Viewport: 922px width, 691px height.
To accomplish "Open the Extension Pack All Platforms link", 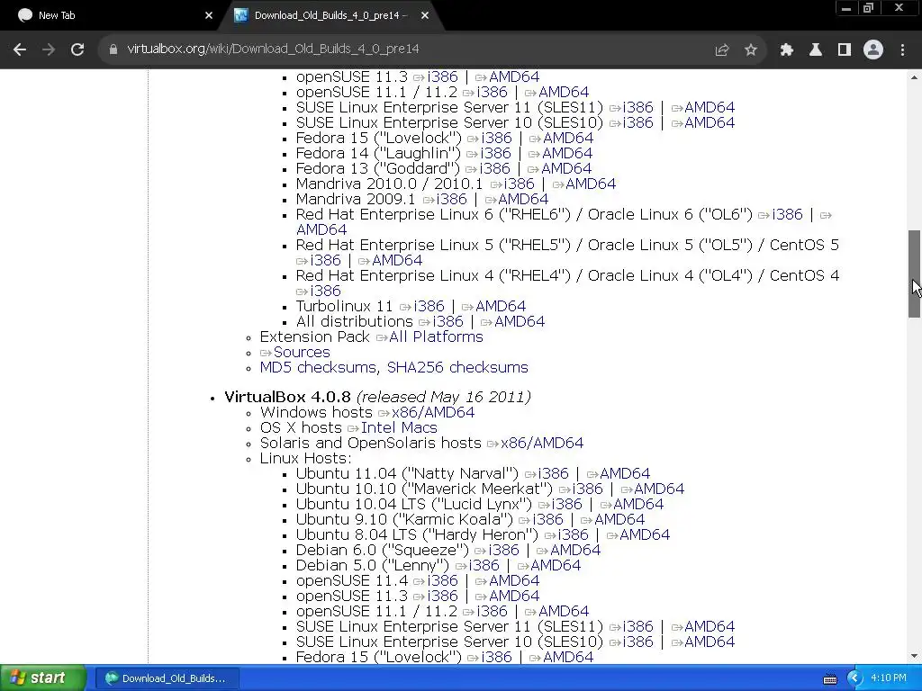I will coord(436,337).
